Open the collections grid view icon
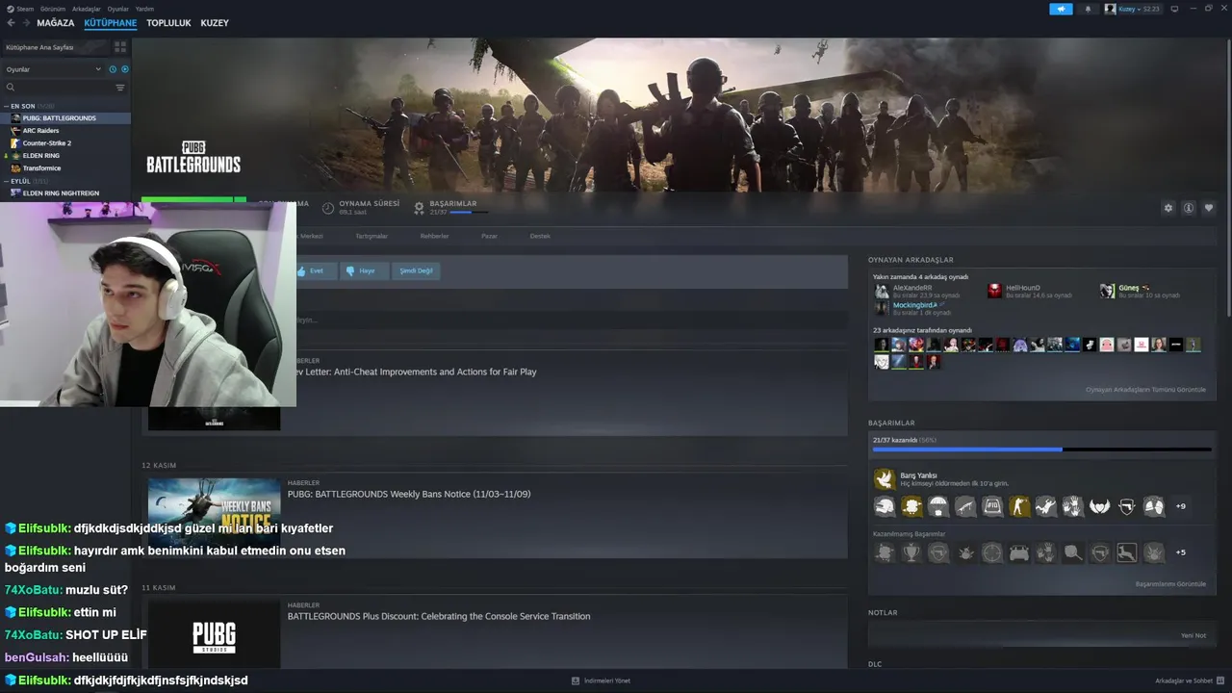Viewport: 1232px width, 693px height. point(120,46)
